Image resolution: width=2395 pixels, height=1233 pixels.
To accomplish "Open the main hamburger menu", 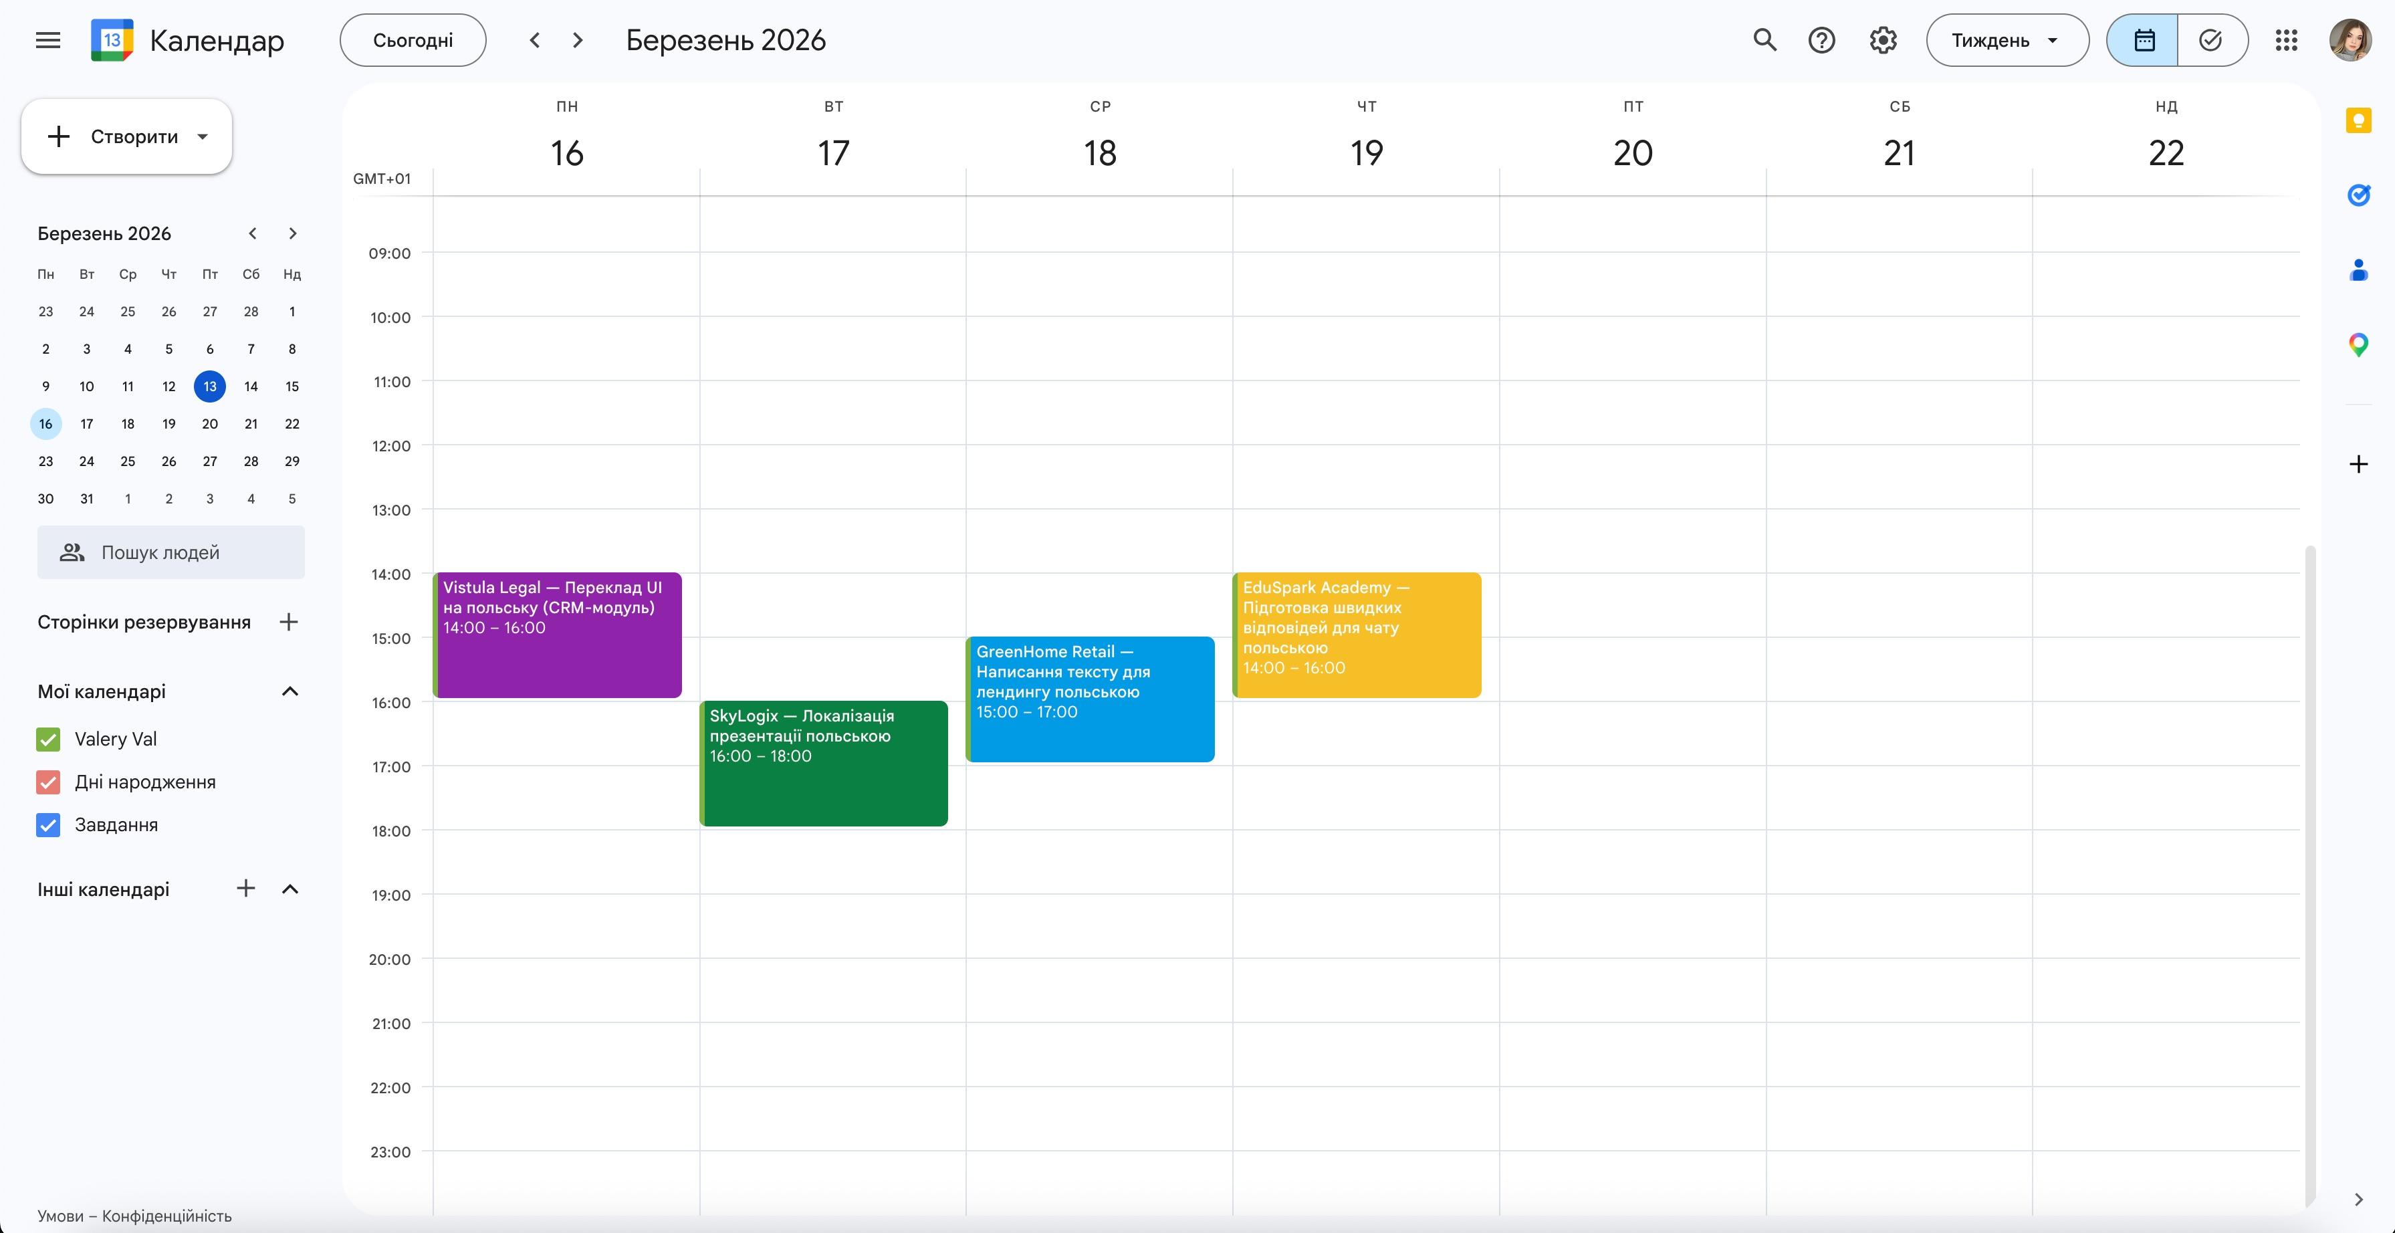I will click(47, 40).
